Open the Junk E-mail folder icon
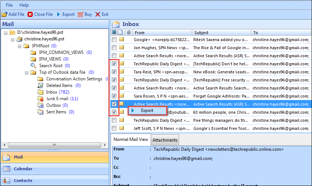 pyautogui.click(x=40, y=99)
